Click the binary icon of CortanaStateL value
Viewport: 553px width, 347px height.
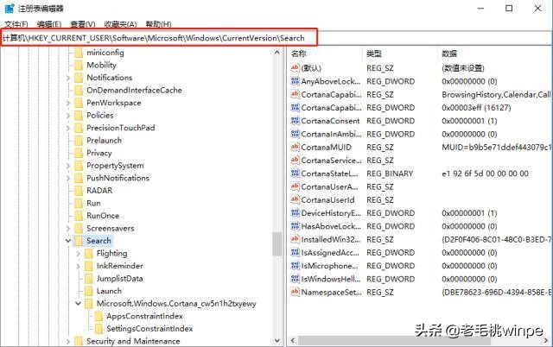(295, 173)
